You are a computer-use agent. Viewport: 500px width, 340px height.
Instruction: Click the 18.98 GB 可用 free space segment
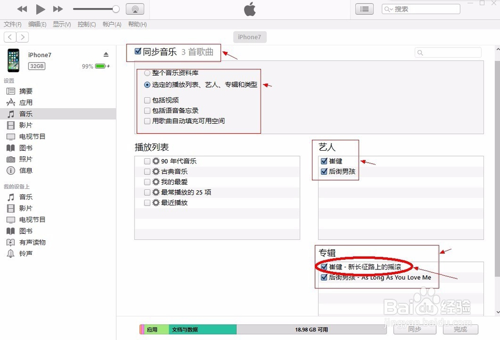pos(311,329)
